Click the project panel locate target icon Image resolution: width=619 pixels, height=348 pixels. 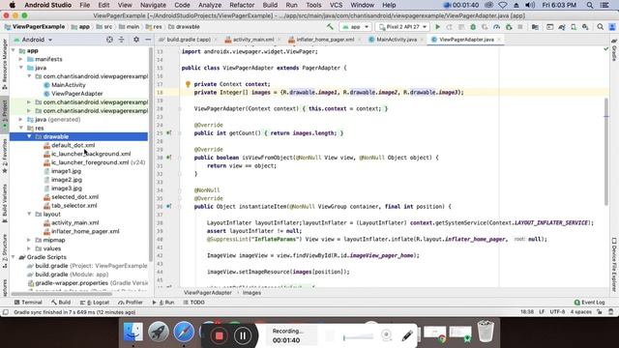pyautogui.click(x=109, y=40)
